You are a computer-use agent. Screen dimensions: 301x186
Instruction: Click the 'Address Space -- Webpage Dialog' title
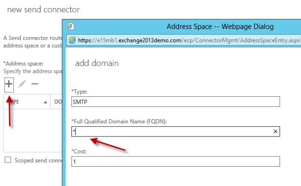coord(220,26)
